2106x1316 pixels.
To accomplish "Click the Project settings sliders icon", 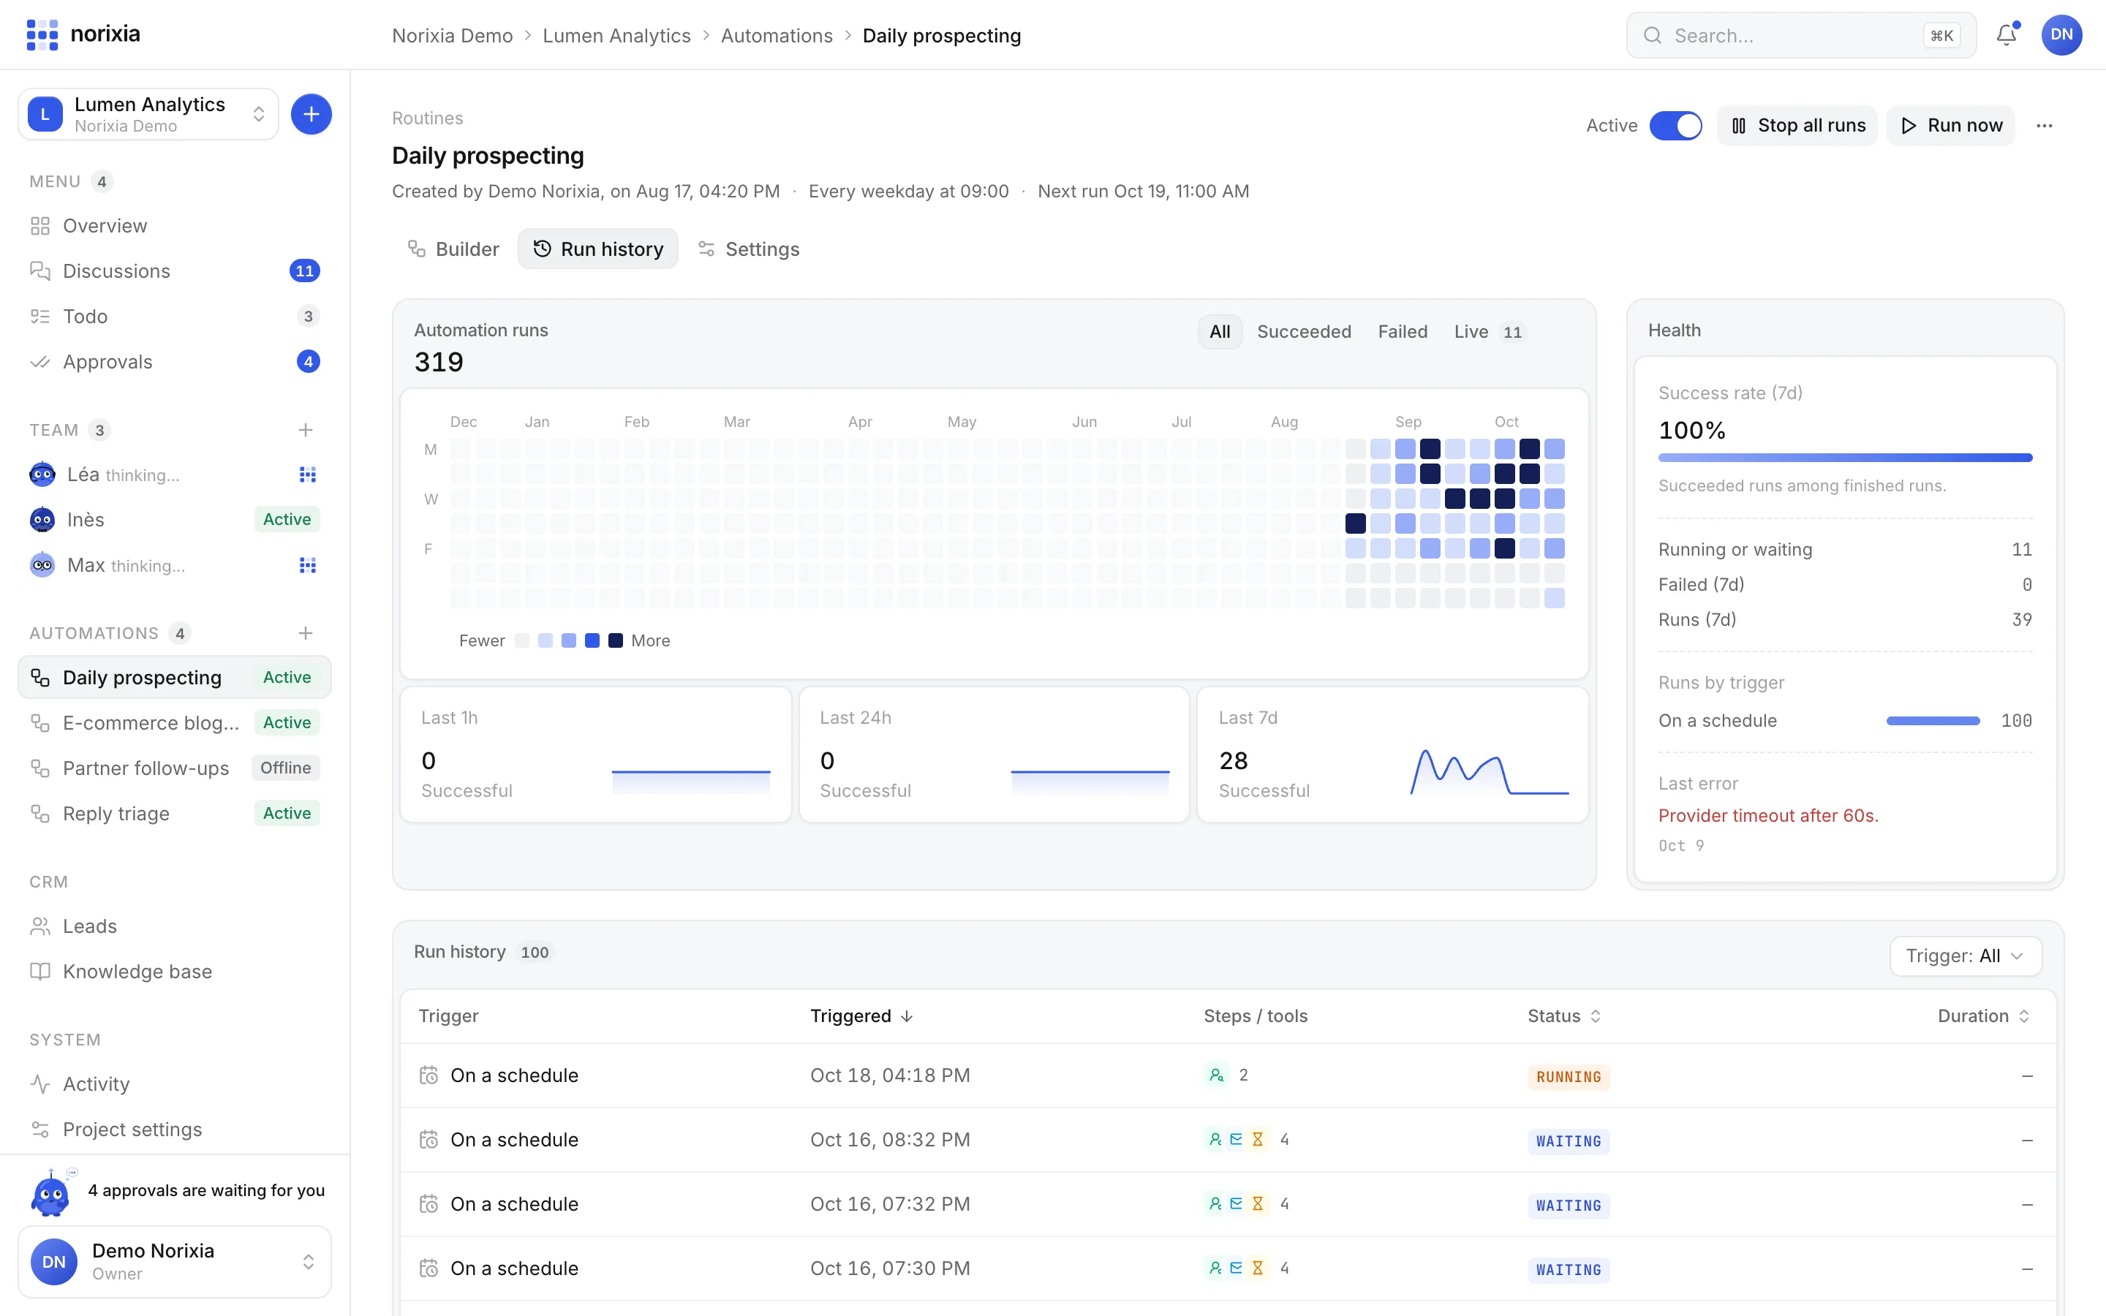I will pyautogui.click(x=40, y=1129).
